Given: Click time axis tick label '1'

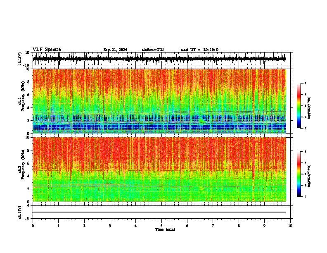Looking at the screenshot, I should (58, 226).
